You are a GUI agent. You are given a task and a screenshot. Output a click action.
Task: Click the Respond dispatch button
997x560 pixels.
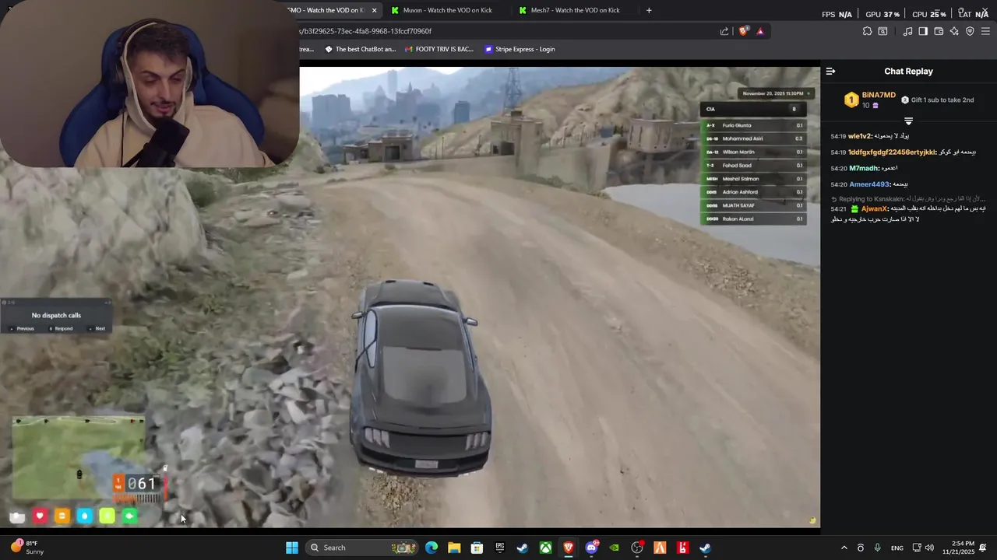coord(62,328)
